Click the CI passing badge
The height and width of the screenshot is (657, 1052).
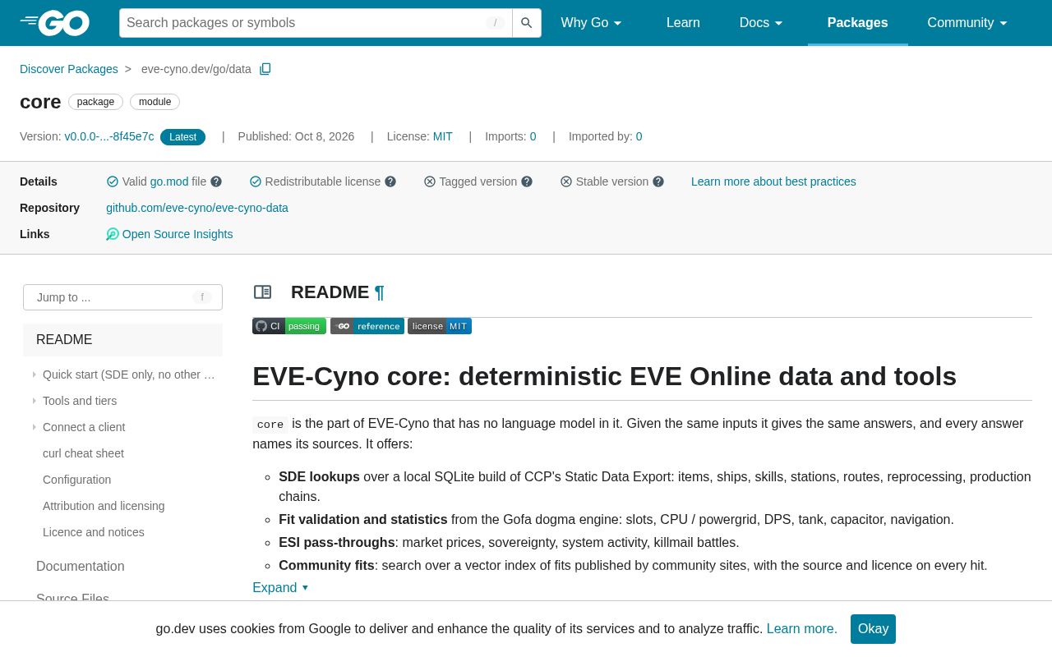pyautogui.click(x=289, y=326)
